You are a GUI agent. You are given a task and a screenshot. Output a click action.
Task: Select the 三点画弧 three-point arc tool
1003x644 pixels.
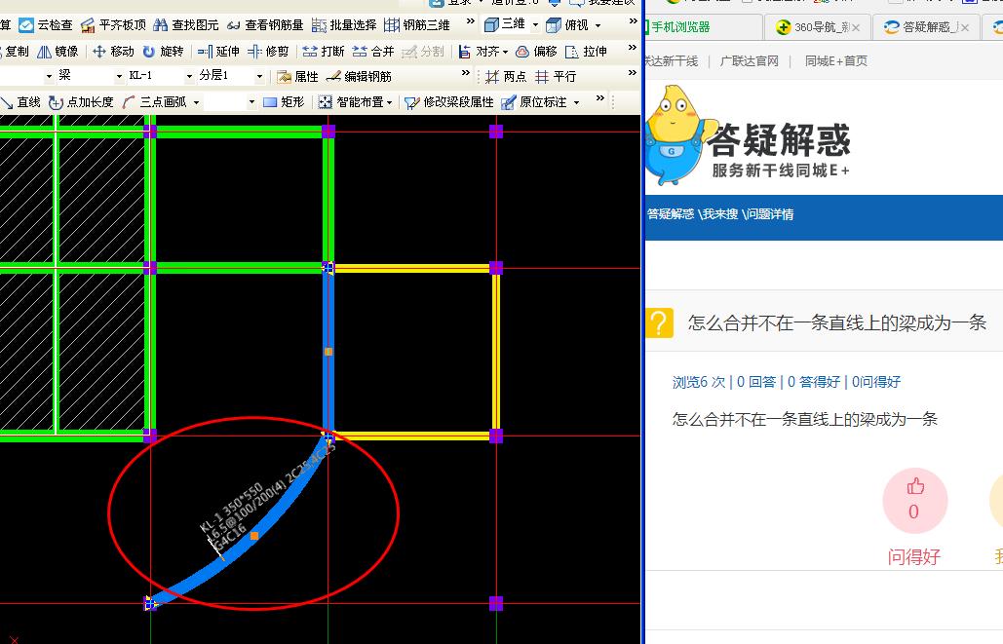point(154,102)
